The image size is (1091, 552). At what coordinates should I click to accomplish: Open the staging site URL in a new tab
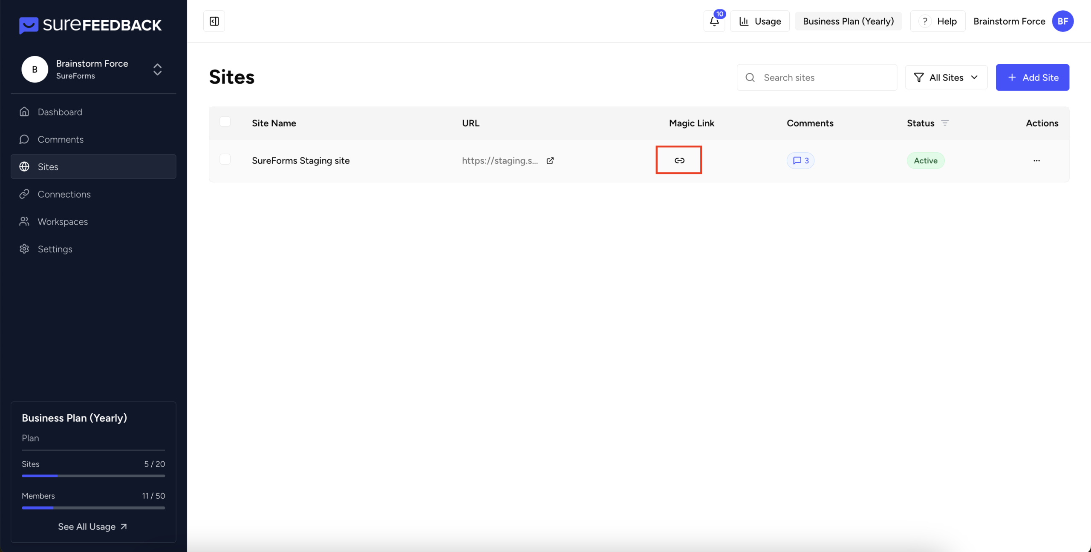click(x=550, y=160)
